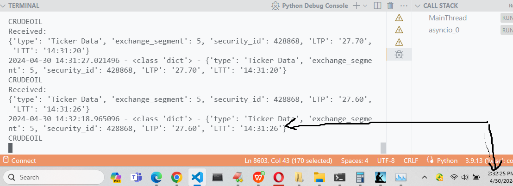Open the terminal more actions ellipsis

404,6
